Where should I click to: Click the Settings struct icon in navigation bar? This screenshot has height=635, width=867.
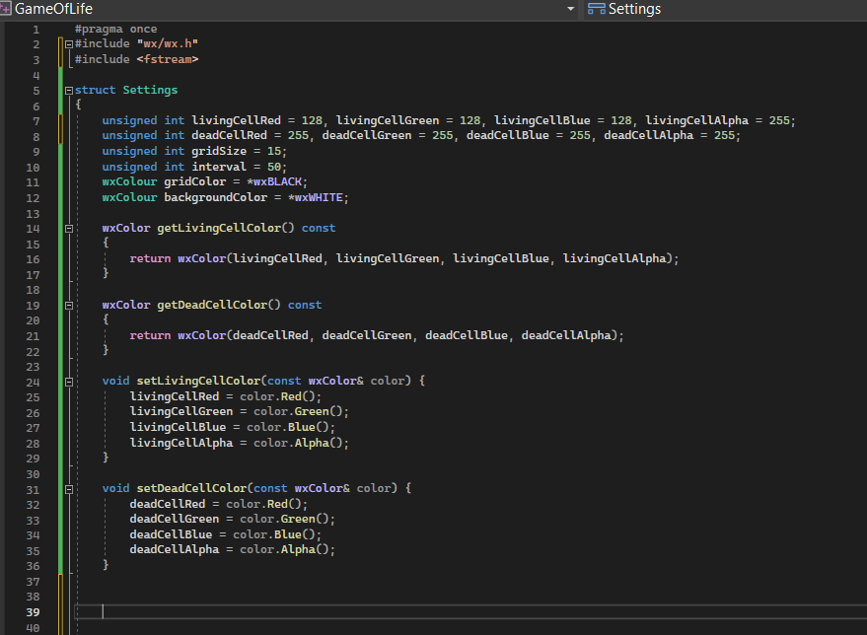click(596, 9)
